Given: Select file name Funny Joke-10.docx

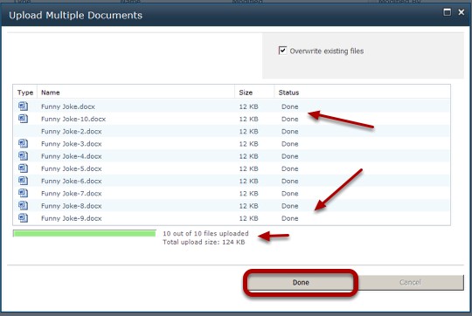Looking at the screenshot, I should point(73,119).
